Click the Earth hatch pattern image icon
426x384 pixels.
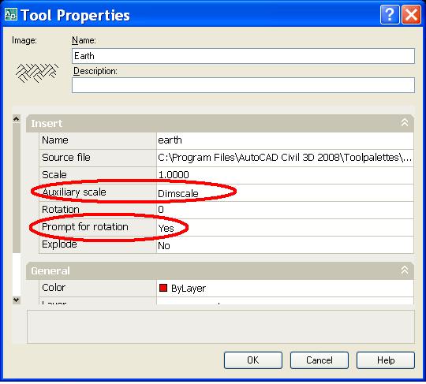(x=36, y=73)
